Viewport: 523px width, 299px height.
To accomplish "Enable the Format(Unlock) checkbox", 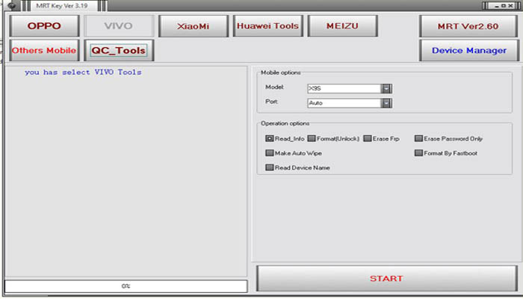I will 312,138.
